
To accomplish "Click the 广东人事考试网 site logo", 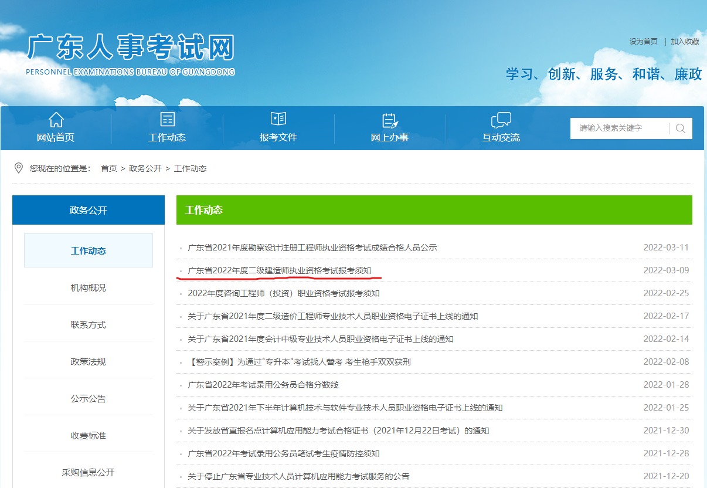I will (x=130, y=54).
